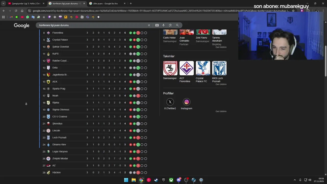Open a new browser tab
The image size is (327, 184).
[x=131, y=4]
